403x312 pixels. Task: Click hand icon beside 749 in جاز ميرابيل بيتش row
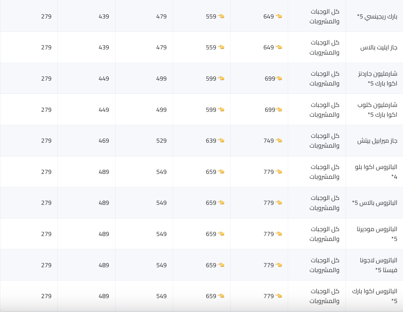(279, 141)
